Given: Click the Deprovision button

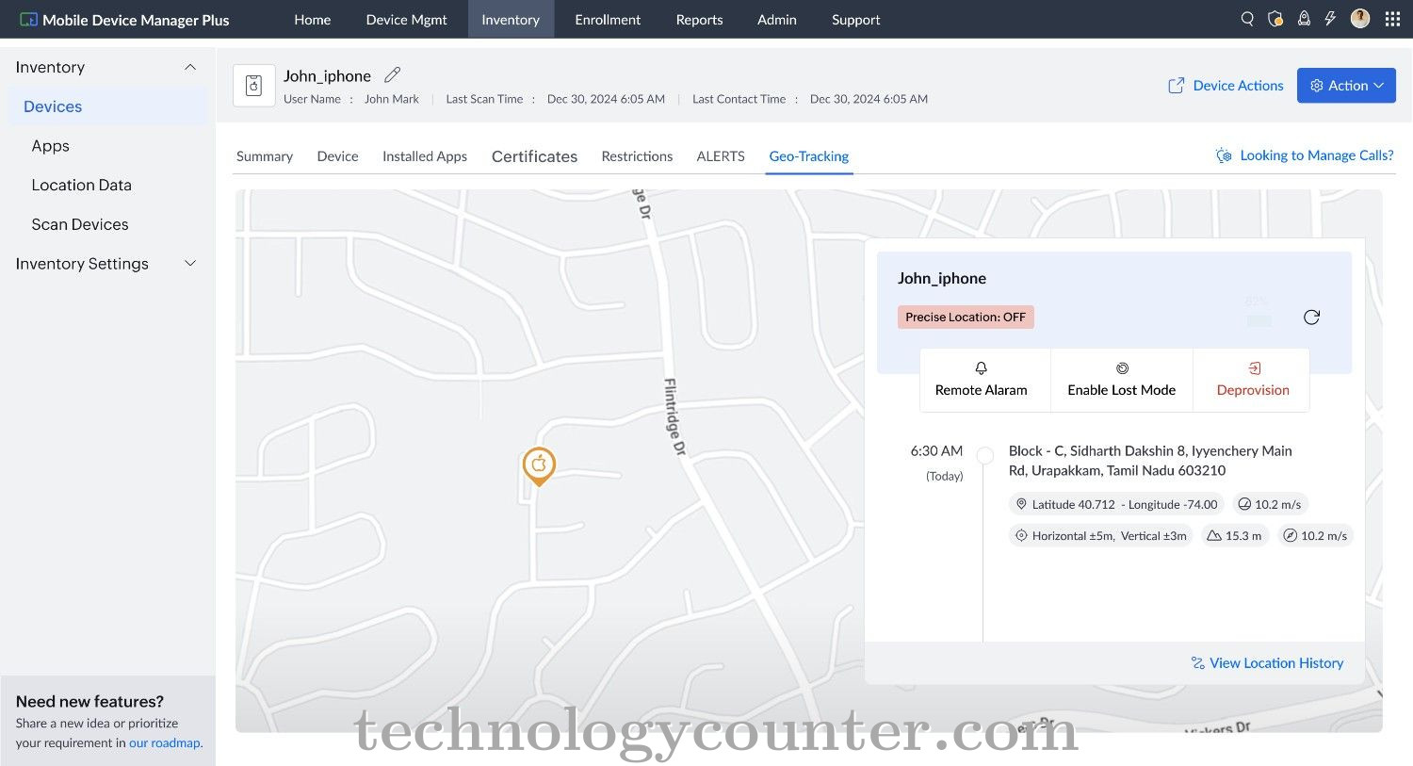Looking at the screenshot, I should [x=1253, y=380].
